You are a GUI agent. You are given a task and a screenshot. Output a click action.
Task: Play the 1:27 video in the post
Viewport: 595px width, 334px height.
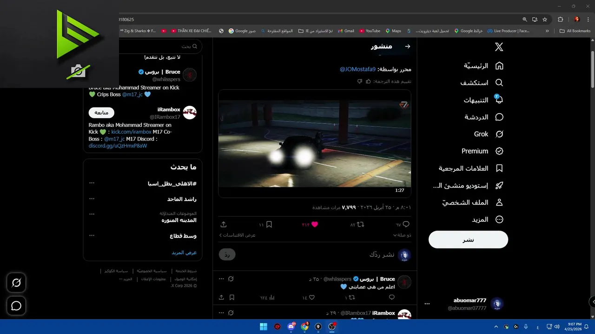point(315,143)
